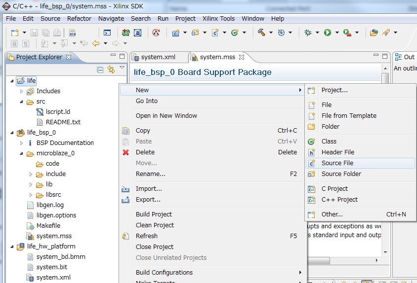Choose Project... in New submenu

click(x=360, y=90)
